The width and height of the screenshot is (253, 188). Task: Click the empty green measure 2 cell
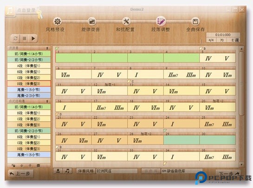coord(110,58)
